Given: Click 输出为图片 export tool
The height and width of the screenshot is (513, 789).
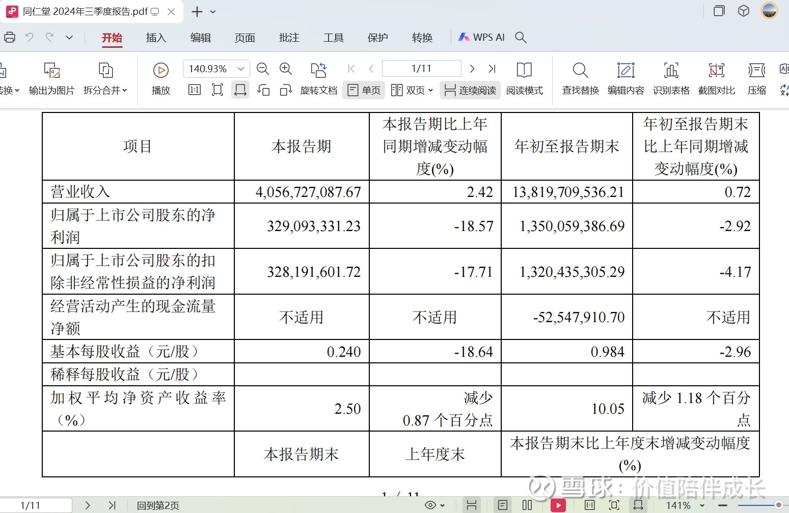Looking at the screenshot, I should click(51, 78).
